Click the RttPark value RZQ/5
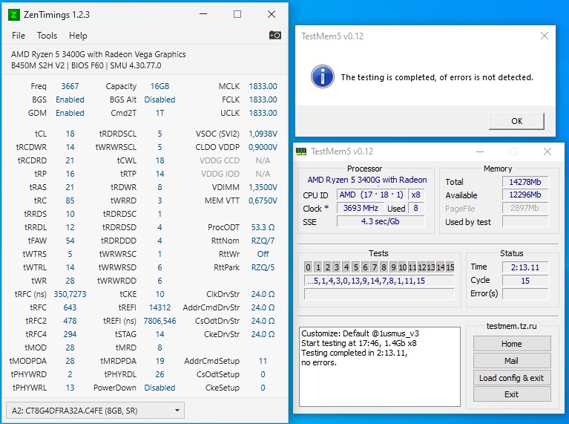 tap(263, 267)
